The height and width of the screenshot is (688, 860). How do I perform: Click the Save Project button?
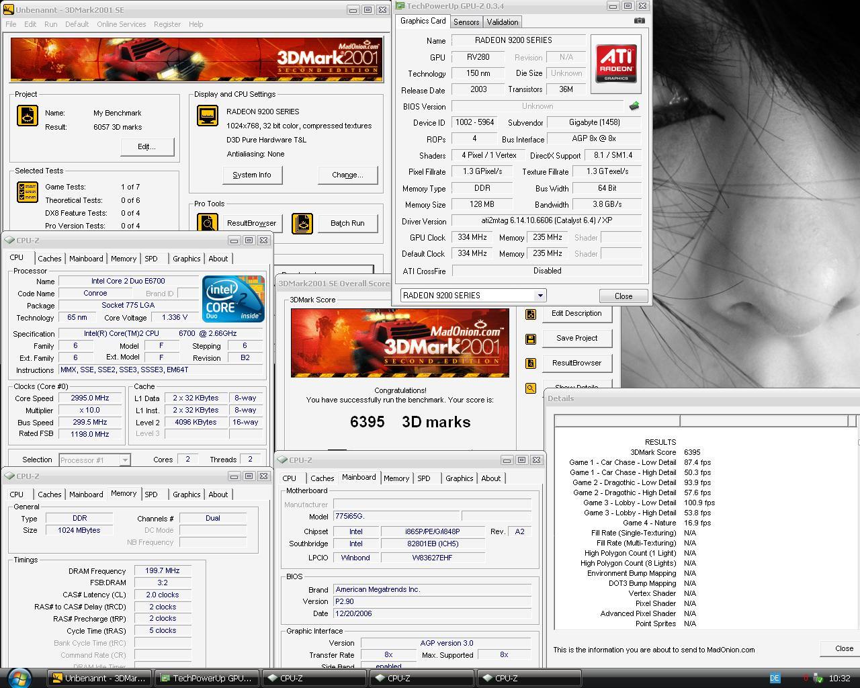576,338
